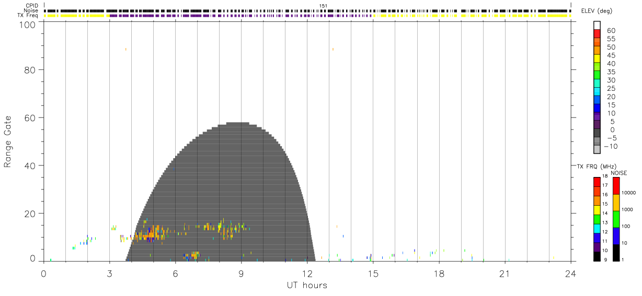Select the dark gray −5–0 ELEV swatch

click(x=597, y=133)
